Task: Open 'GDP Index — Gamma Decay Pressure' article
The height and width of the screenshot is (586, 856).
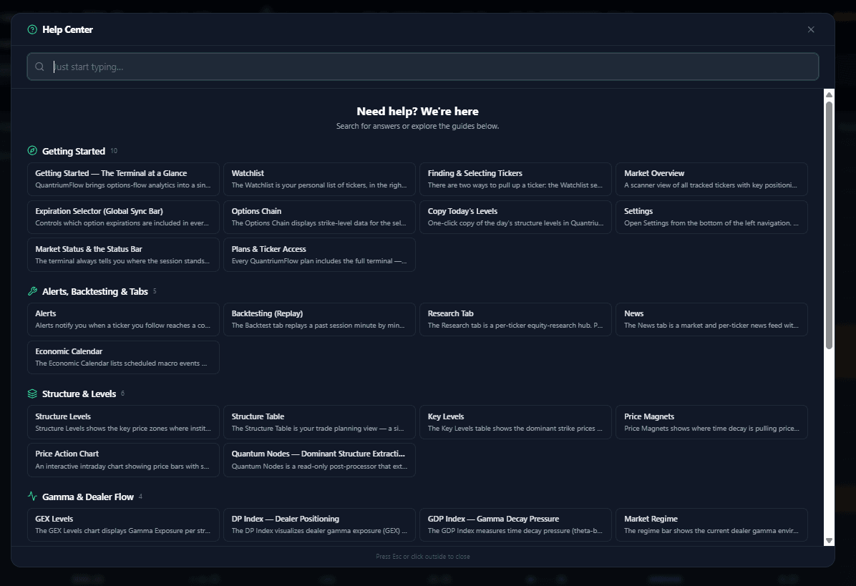Action: point(515,525)
